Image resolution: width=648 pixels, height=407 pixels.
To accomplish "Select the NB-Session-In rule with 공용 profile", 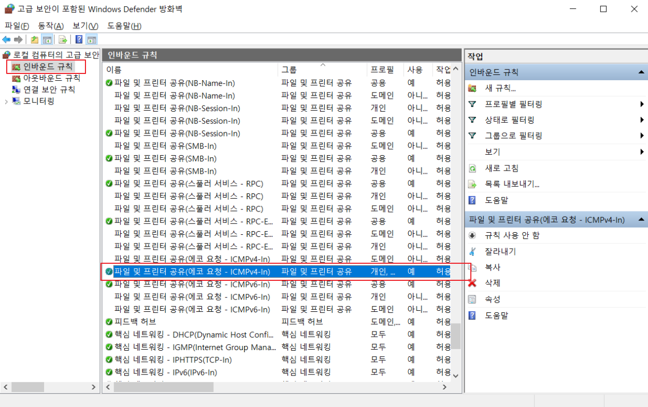I will point(277,133).
